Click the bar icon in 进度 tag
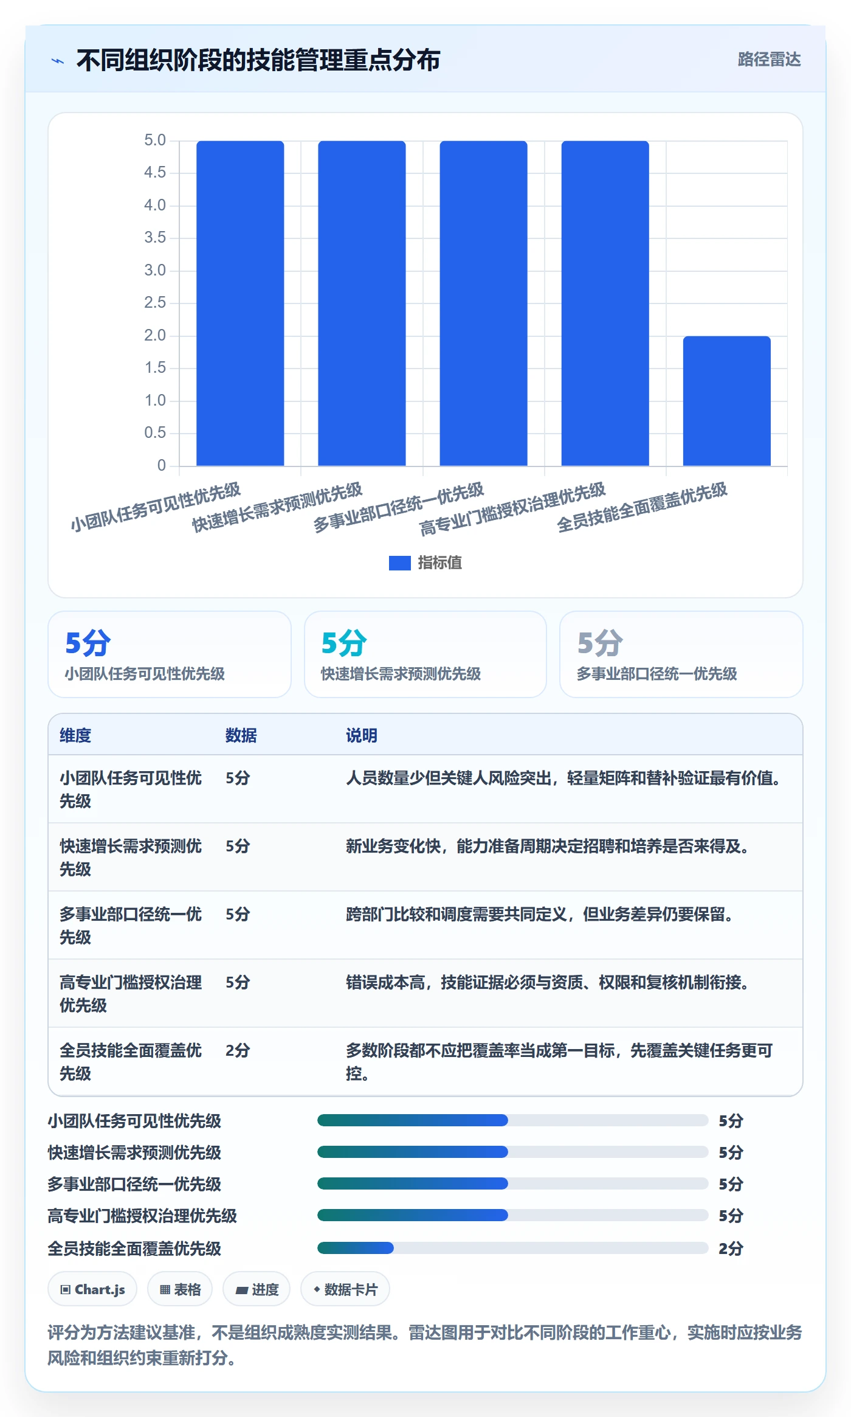The width and height of the screenshot is (851, 1417). pyautogui.click(x=242, y=1290)
